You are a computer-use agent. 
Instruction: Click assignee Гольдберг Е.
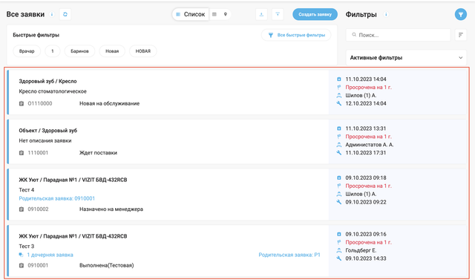361,250
